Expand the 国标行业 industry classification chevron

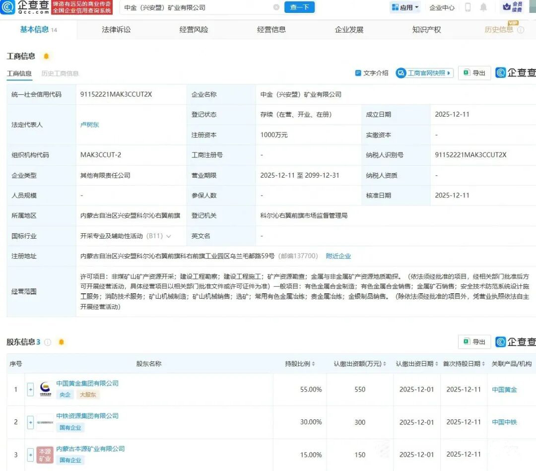click(x=169, y=236)
